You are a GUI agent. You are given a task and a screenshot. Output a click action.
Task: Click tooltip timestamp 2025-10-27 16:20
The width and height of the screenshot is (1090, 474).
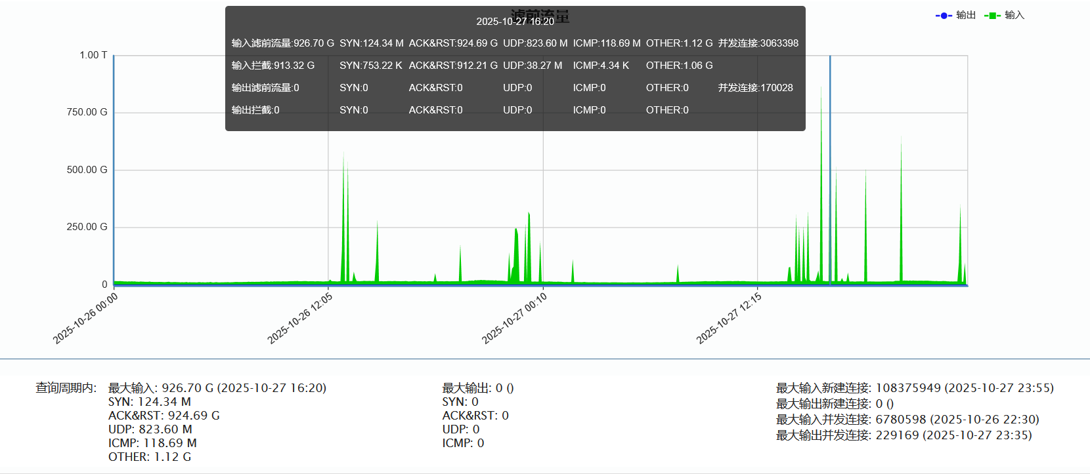pos(515,22)
